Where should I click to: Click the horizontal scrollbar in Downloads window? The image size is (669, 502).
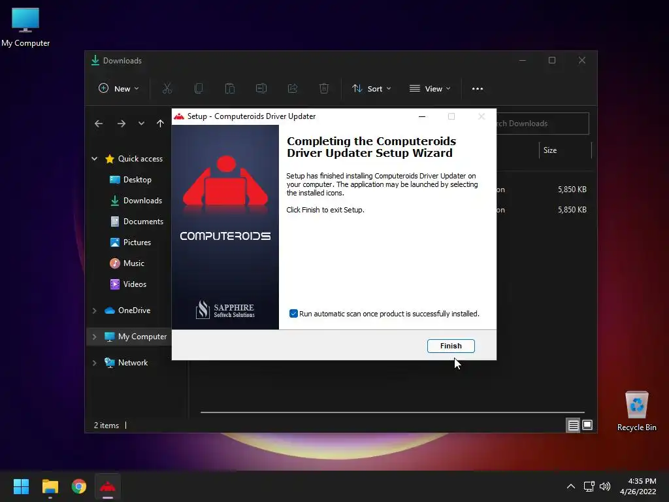coord(392,412)
